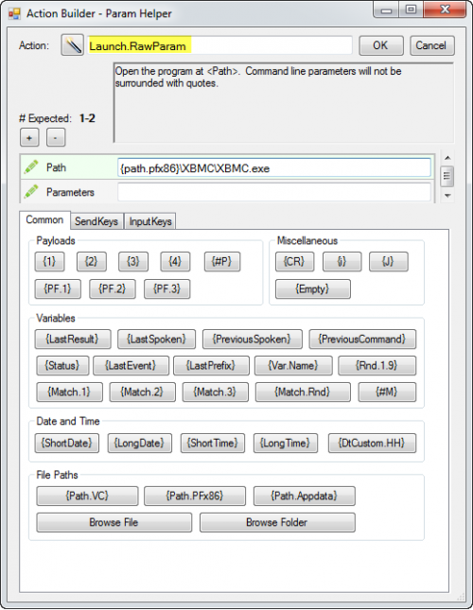Insert the {Path.PFx86} file path
Screen dimensions: 473x610
195,496
